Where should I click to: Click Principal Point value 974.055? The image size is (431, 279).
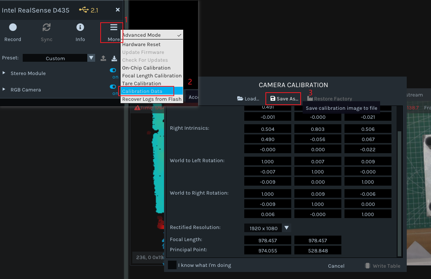tap(267, 250)
